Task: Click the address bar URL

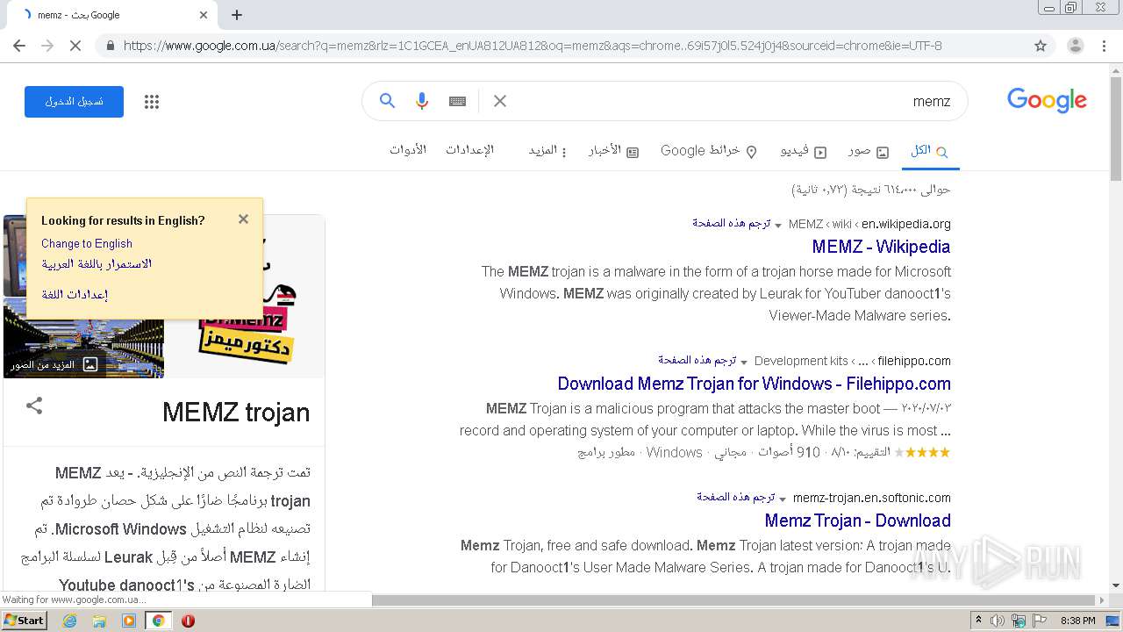Action: (x=533, y=46)
